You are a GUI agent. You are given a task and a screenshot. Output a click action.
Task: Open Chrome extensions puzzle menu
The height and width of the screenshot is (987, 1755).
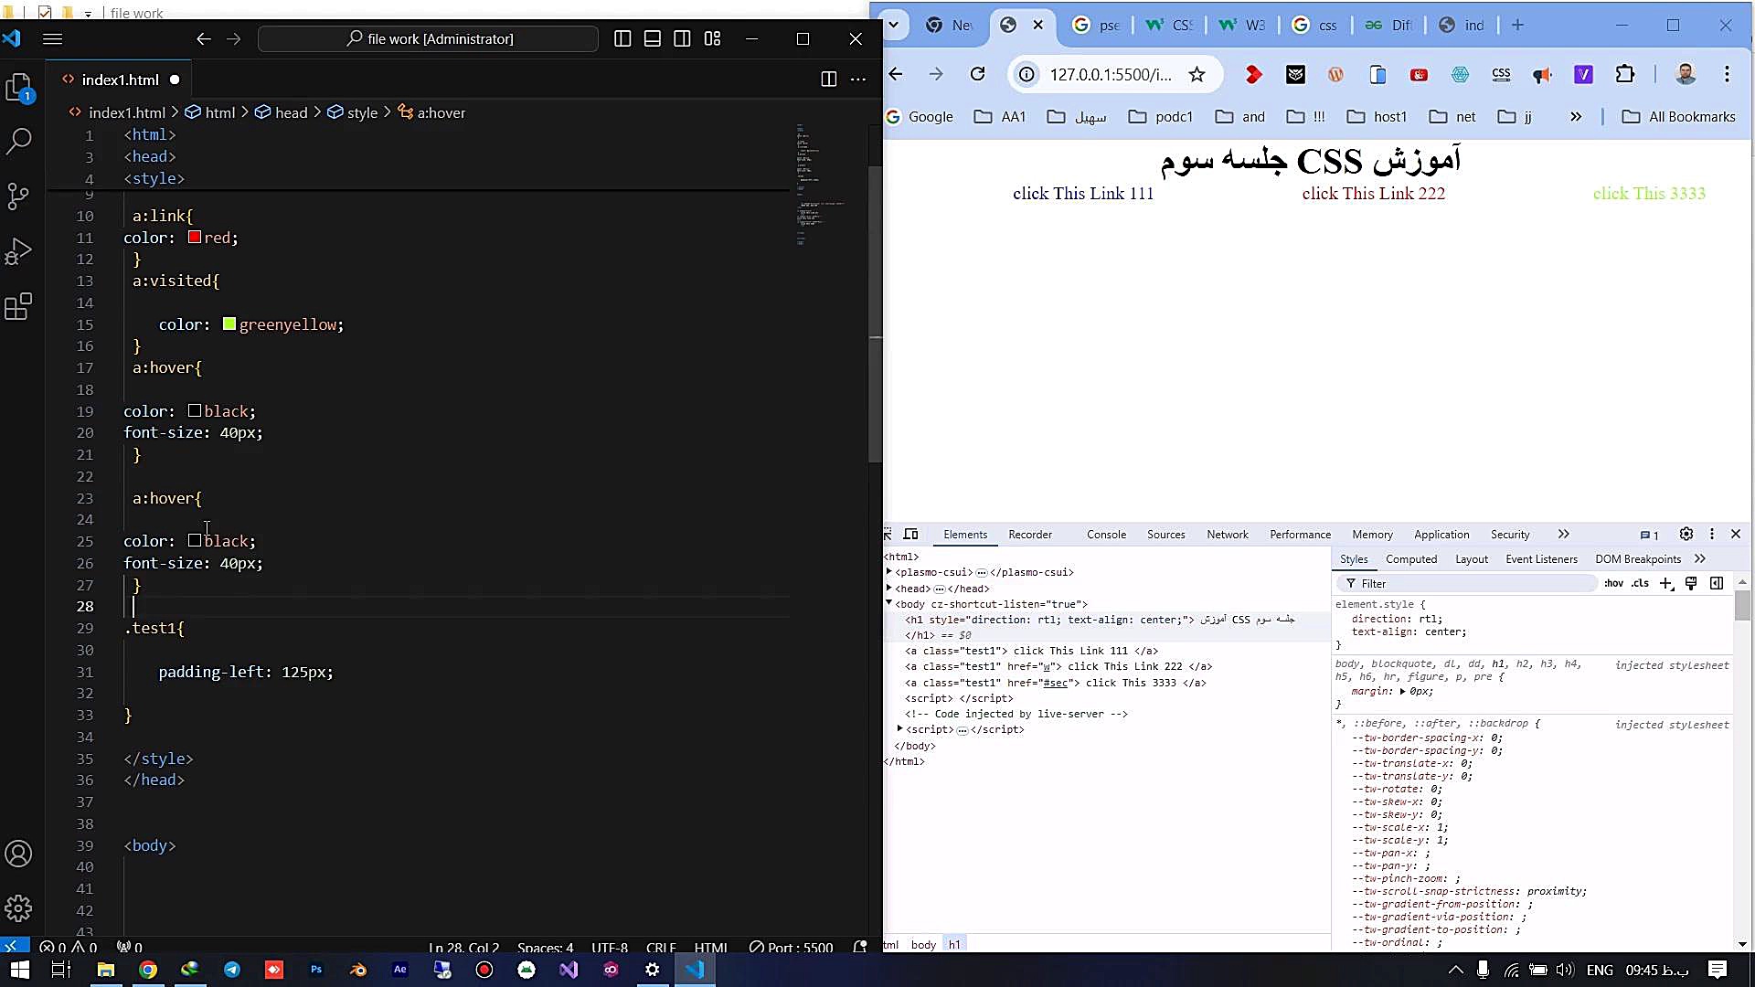coord(1625,74)
